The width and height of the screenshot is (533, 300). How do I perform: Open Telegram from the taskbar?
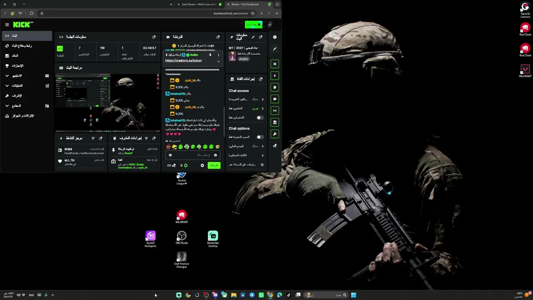(252, 295)
